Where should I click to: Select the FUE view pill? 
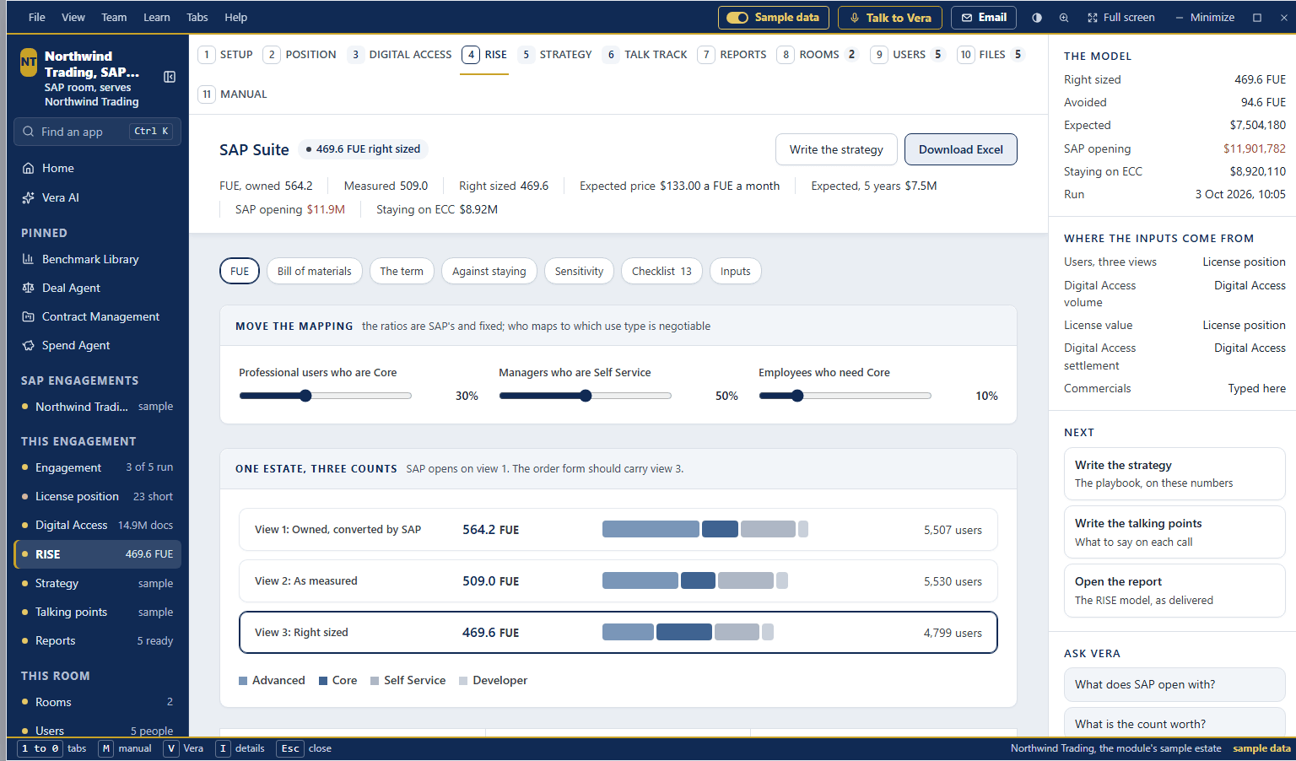(240, 271)
